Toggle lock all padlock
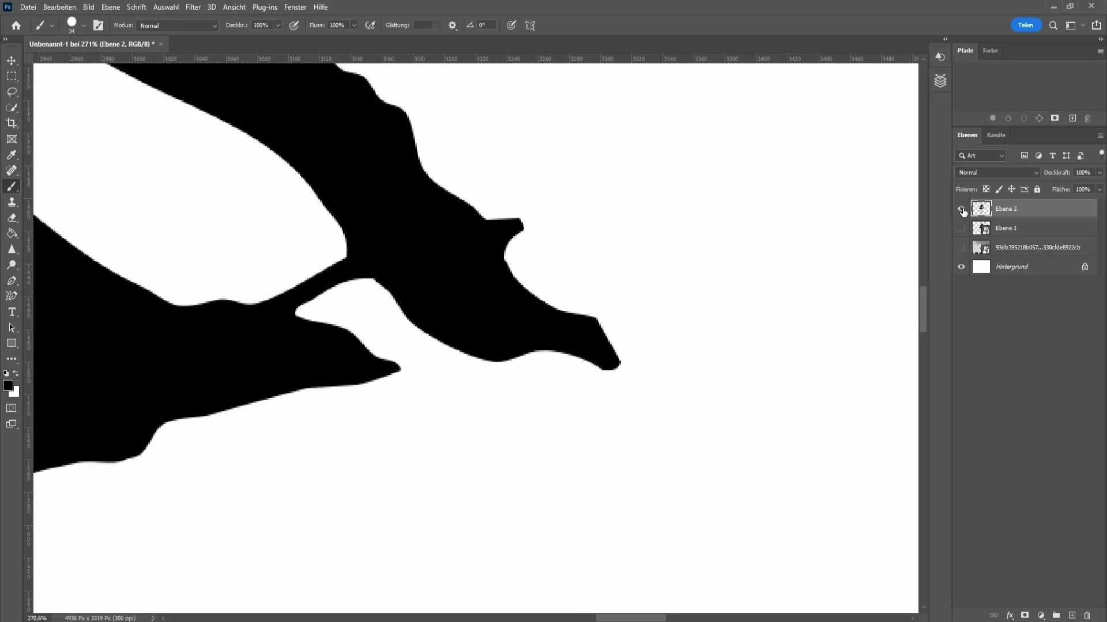The height and width of the screenshot is (622, 1107). (1037, 189)
